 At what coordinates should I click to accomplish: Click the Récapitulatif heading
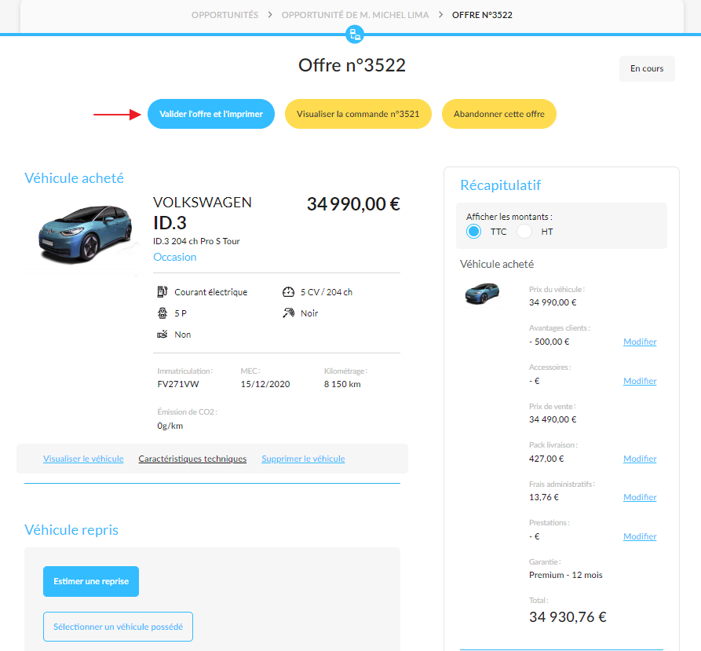(x=500, y=185)
